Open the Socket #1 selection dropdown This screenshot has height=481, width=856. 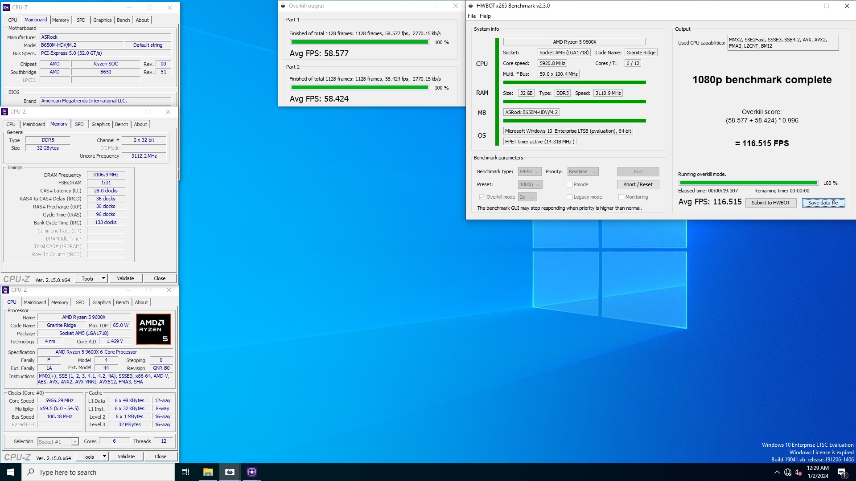click(x=58, y=442)
